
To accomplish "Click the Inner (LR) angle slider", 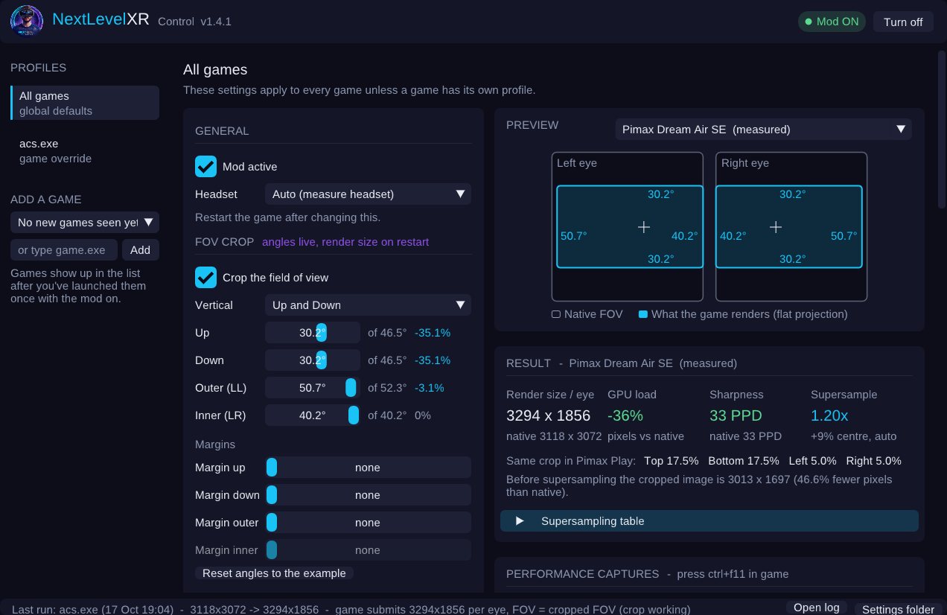I will coord(313,415).
